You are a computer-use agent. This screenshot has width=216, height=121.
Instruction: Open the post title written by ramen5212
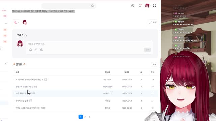25,93
